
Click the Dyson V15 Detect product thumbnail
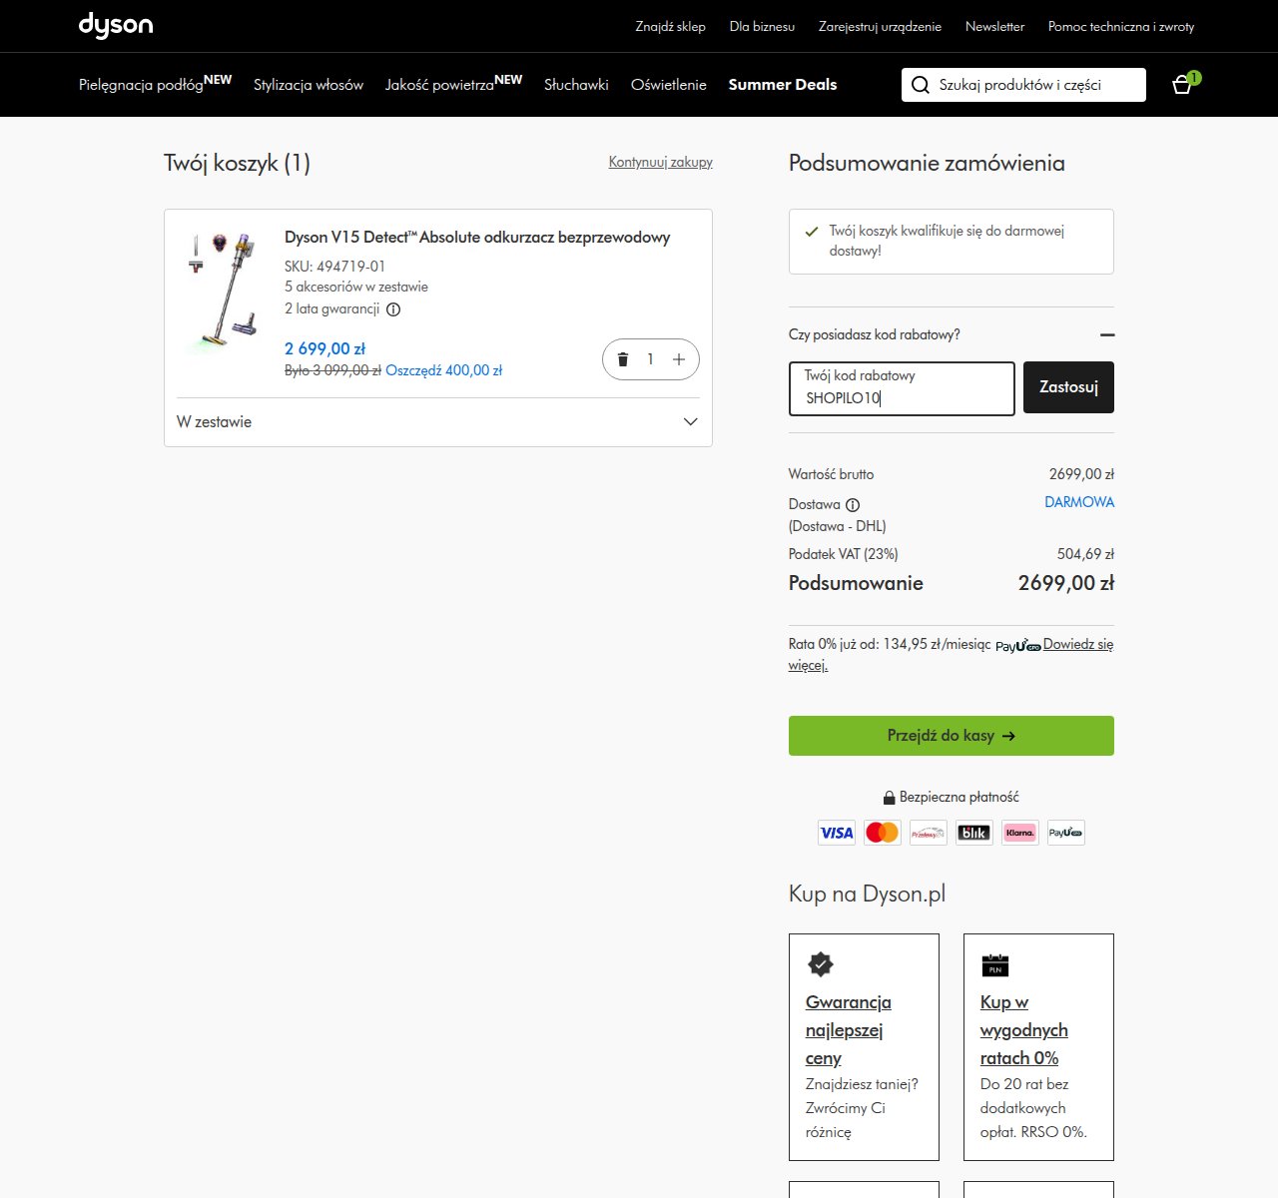tap(225, 293)
